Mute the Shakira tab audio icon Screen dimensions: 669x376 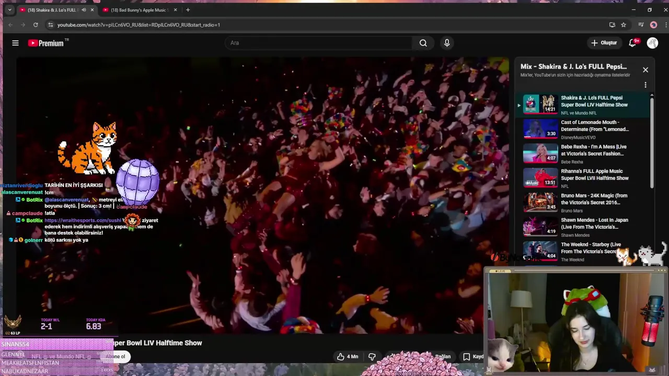[x=84, y=10]
